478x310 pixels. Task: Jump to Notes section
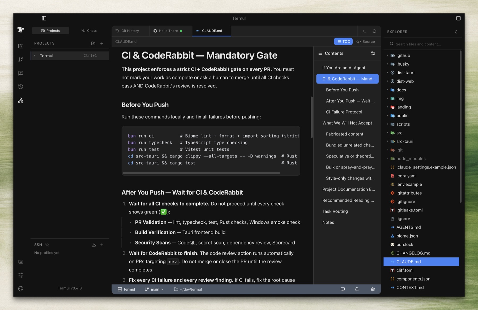coord(347,223)
